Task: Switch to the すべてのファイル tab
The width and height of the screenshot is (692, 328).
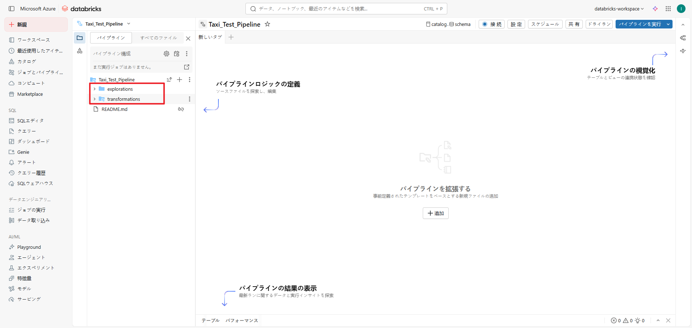Action: 159,38
